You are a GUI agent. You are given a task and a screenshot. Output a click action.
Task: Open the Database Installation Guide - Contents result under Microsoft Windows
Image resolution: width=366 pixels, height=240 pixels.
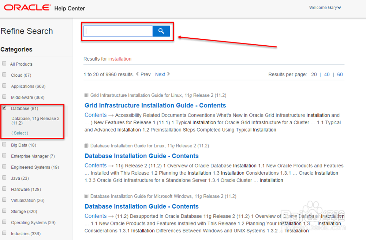[x=141, y=206]
